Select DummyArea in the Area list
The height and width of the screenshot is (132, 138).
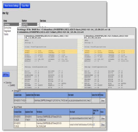(7, 27)
